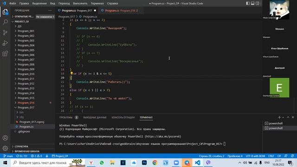Open the notifications bell in status bar
This screenshot has width=297, height=167.
coord(292,156)
